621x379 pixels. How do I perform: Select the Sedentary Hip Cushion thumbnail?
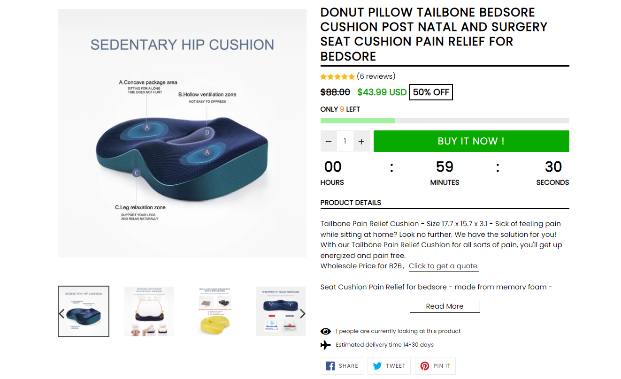pyautogui.click(x=84, y=311)
